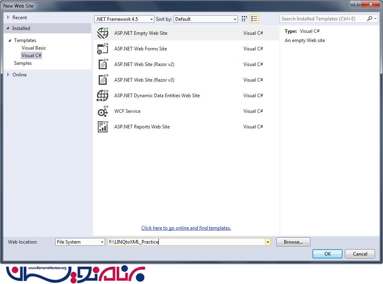Select ASP.NET Web Site (Razor v3) name

[x=144, y=80]
